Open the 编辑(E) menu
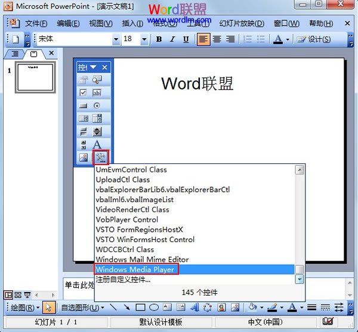 (x=68, y=23)
